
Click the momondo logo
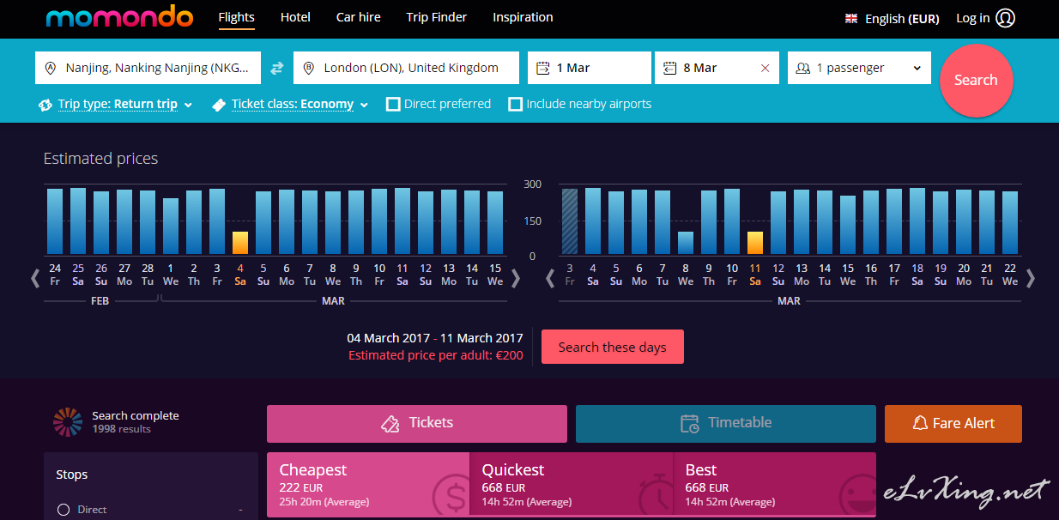pos(119,17)
